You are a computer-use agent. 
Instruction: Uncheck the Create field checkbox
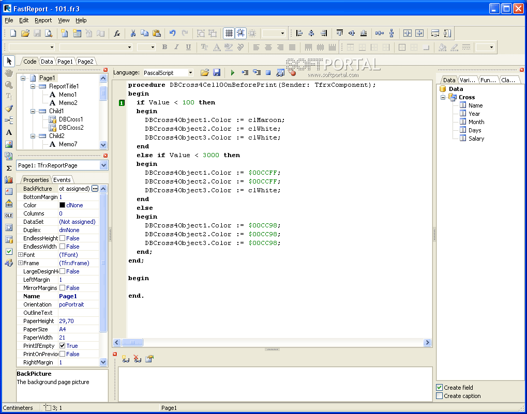pos(440,388)
